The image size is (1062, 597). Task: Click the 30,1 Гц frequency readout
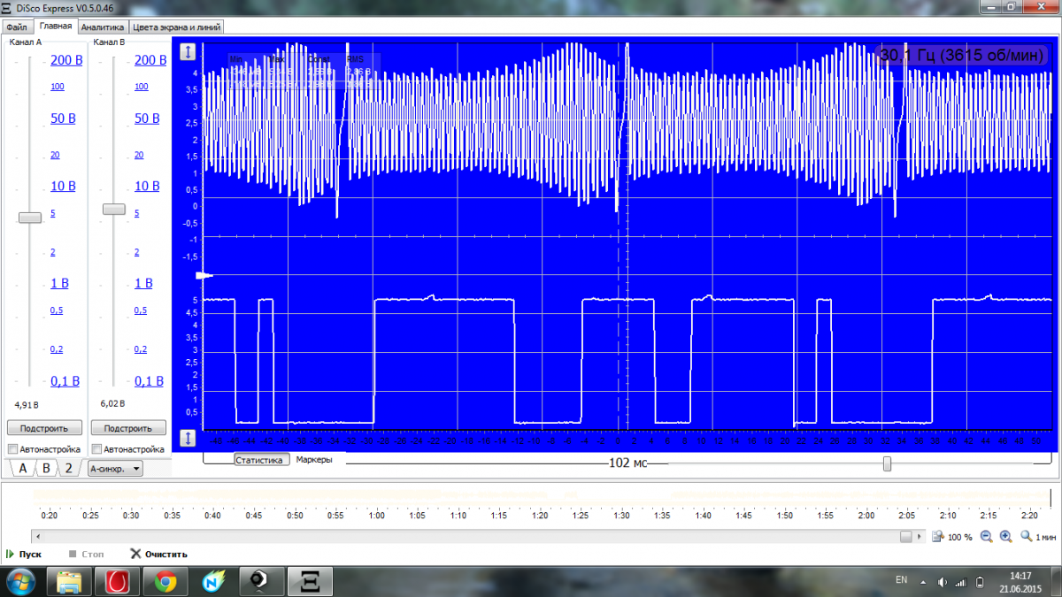click(963, 54)
